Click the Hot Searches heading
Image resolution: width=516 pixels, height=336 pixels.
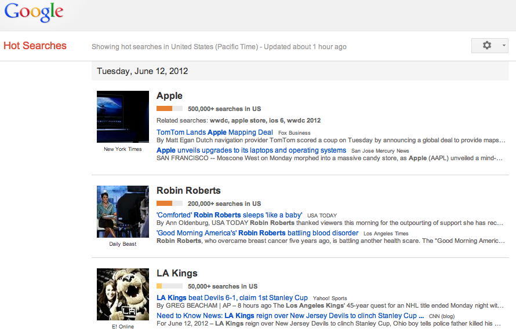35,46
